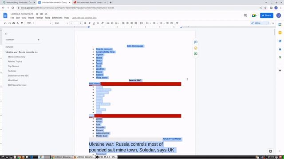Click the Share button

pyautogui.click(x=267, y=15)
